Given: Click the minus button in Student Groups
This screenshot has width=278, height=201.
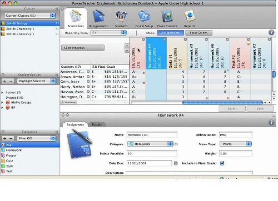Looking at the screenshot, I should (x=11, y=81).
